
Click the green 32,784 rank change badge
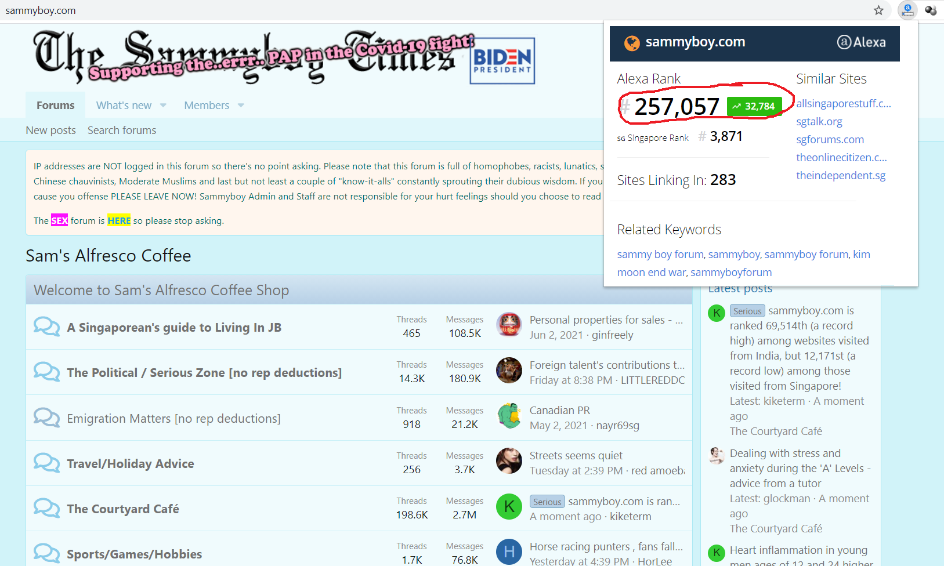[754, 106]
